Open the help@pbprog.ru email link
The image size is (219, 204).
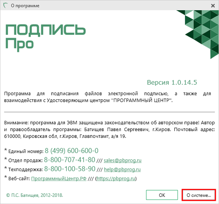tap(122, 170)
